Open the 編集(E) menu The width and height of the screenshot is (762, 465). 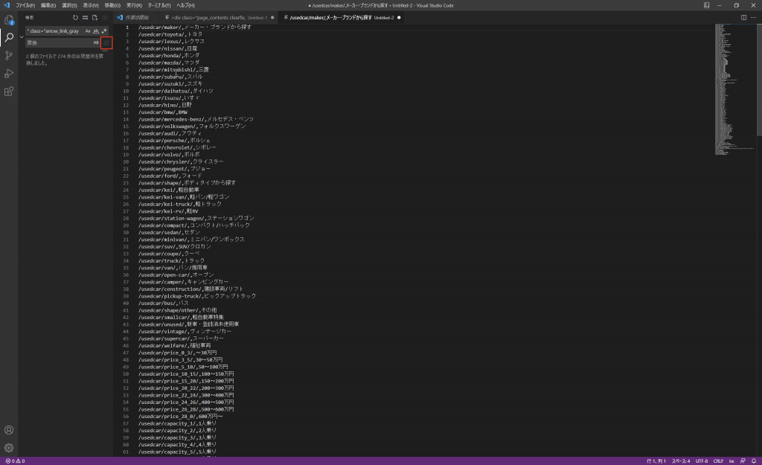48,5
